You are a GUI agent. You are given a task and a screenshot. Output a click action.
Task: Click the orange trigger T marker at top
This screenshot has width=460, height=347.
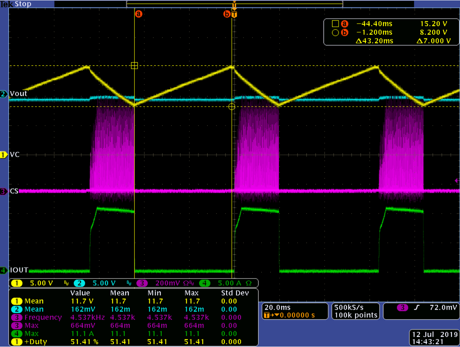234,14
